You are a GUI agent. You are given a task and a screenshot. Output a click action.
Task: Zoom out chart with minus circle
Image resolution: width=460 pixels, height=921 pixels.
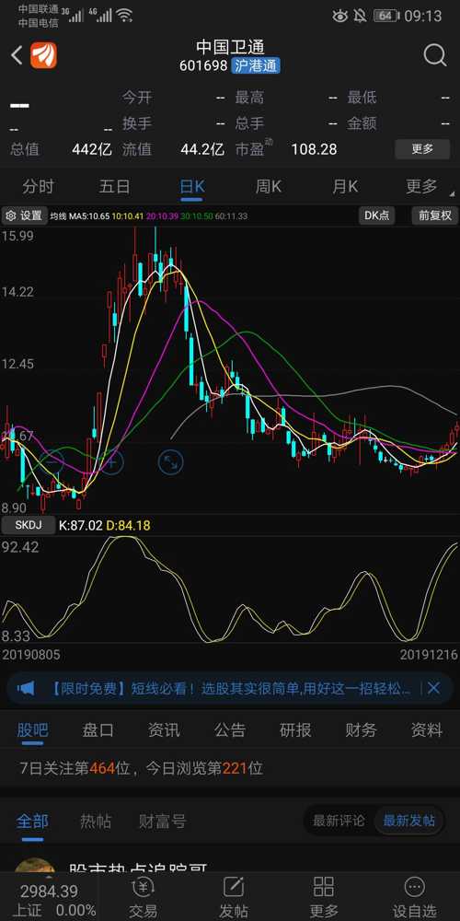click(x=52, y=461)
